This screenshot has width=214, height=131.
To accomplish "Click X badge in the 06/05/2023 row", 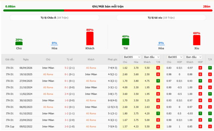I will [x=210, y=107].
